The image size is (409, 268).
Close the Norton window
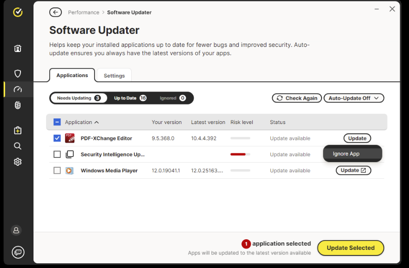[x=392, y=9]
